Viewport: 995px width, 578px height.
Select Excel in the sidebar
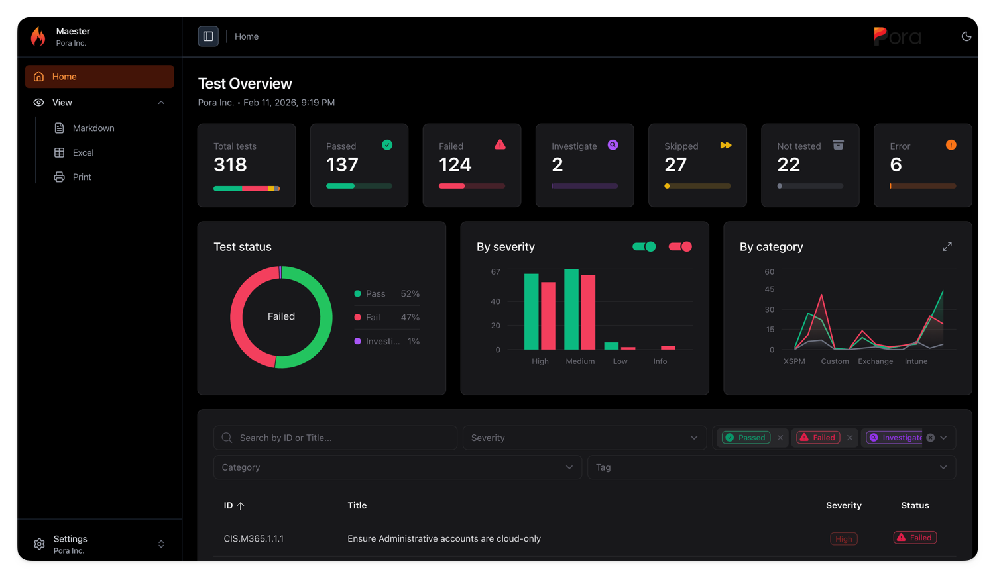pos(83,153)
